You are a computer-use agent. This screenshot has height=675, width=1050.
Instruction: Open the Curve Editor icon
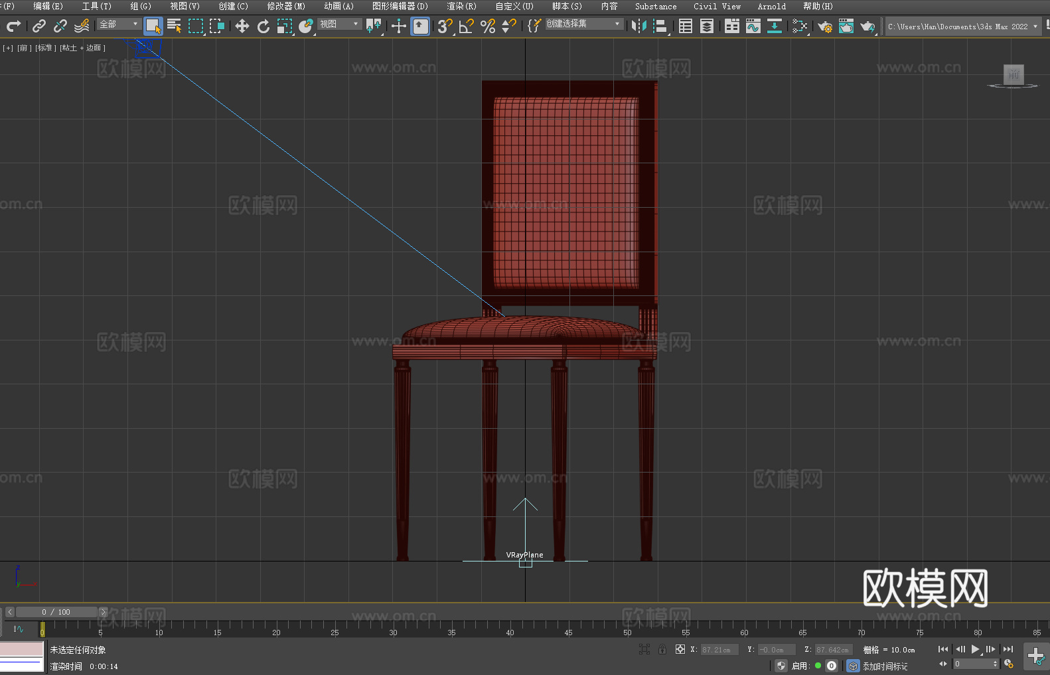tap(753, 26)
